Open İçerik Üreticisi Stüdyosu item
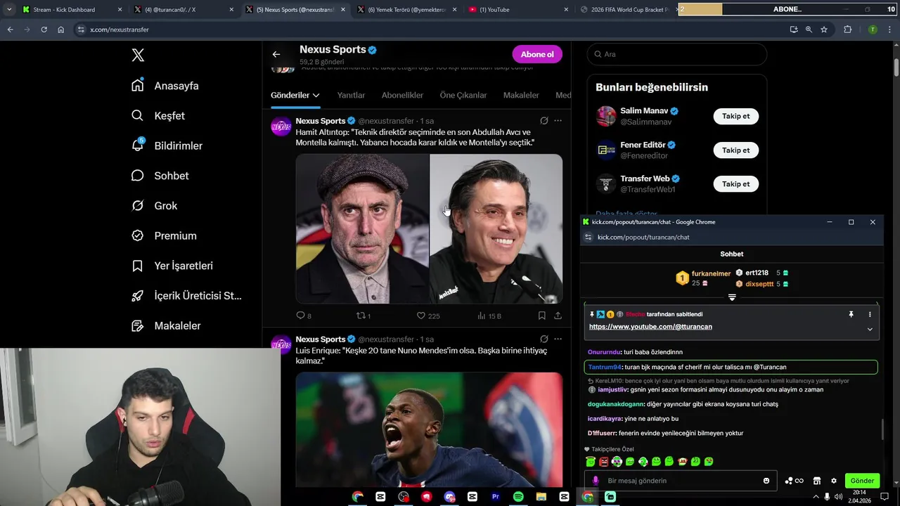 pos(186,296)
